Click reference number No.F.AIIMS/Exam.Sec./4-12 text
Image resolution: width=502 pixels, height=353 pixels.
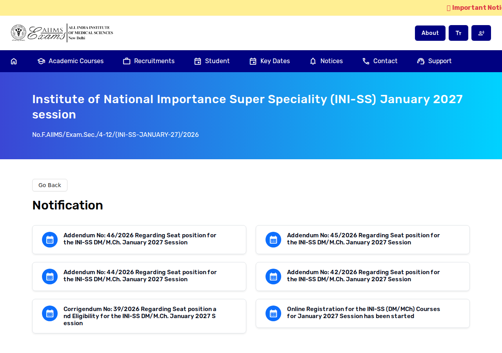coord(115,135)
